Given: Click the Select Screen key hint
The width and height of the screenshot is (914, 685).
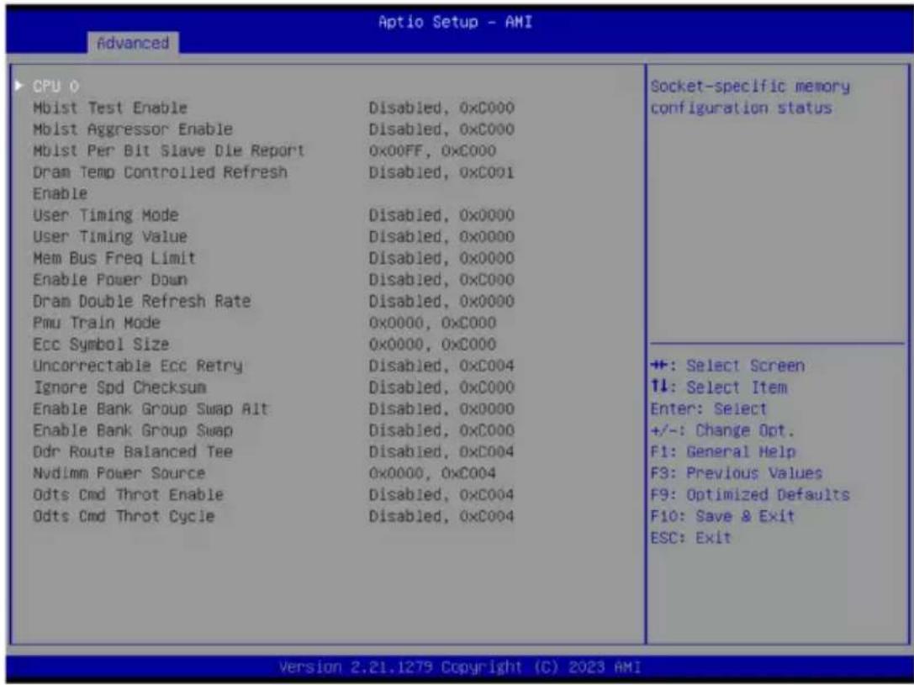Looking at the screenshot, I should (727, 366).
